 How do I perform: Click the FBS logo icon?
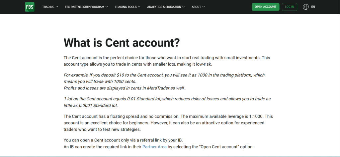click(x=30, y=7)
